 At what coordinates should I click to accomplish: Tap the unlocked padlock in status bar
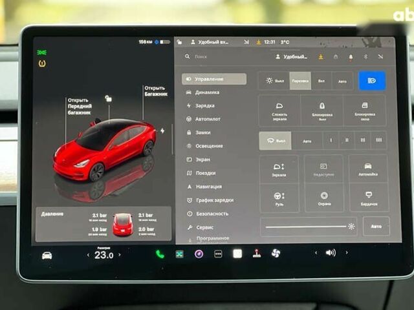click(x=180, y=42)
